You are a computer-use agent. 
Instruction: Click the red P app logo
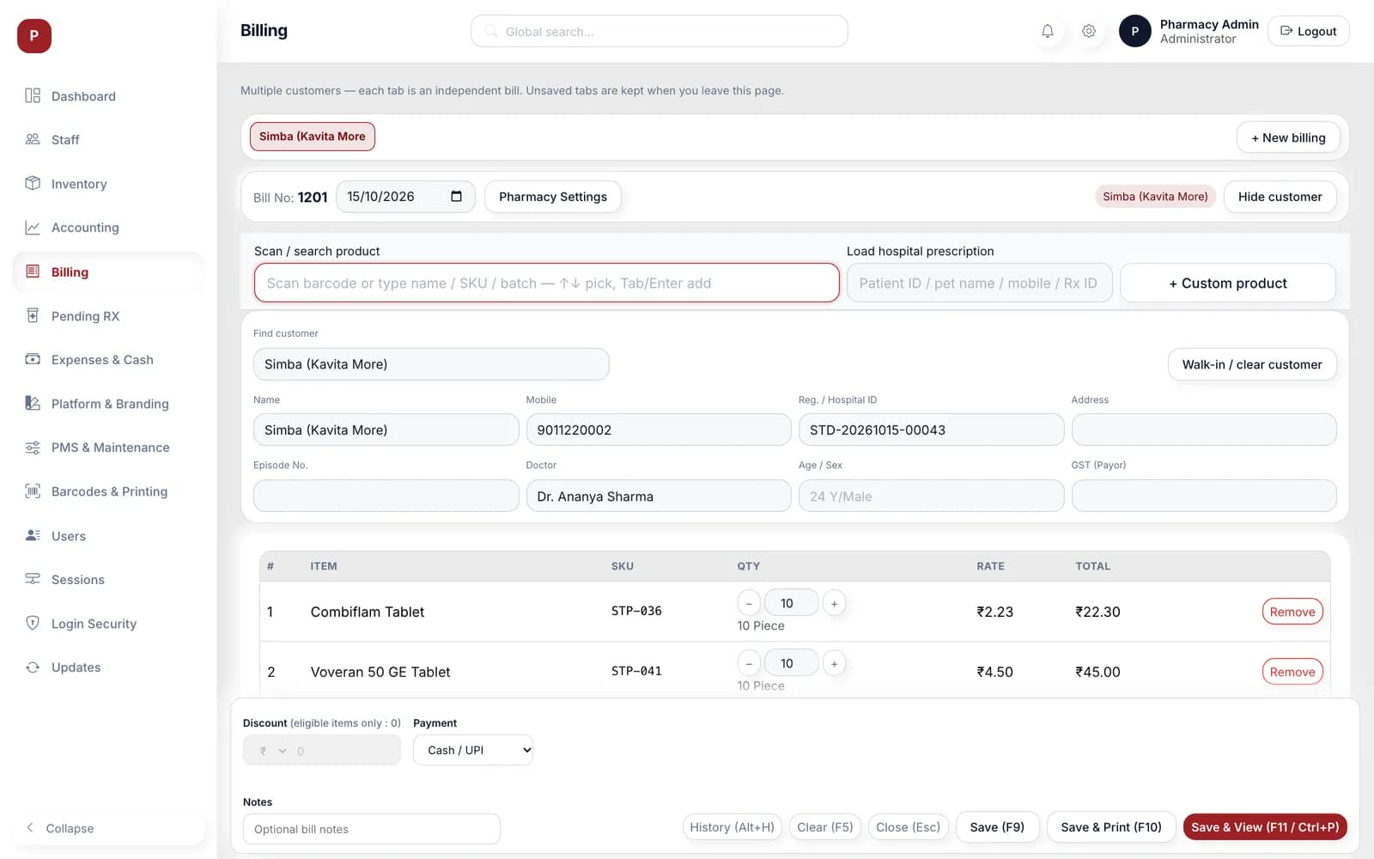pos(34,35)
